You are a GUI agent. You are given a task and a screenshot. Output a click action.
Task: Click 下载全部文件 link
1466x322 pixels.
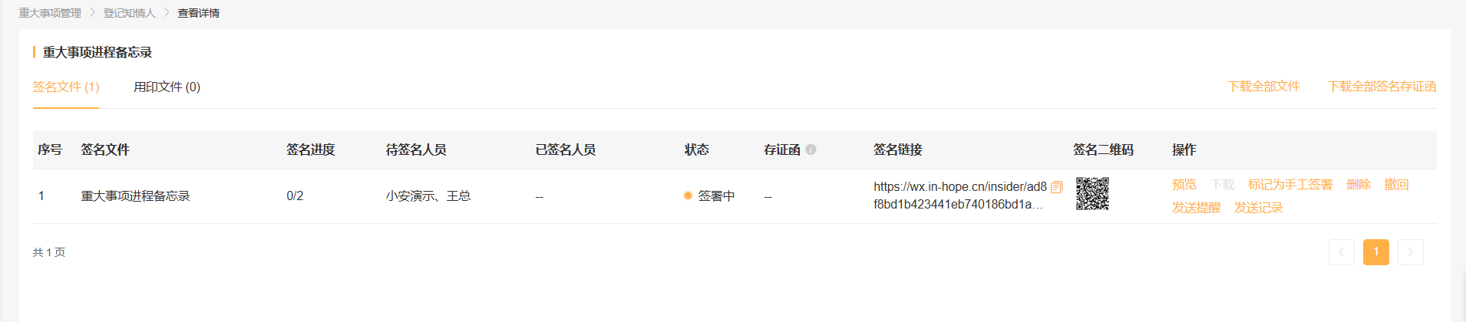pyautogui.click(x=1264, y=87)
